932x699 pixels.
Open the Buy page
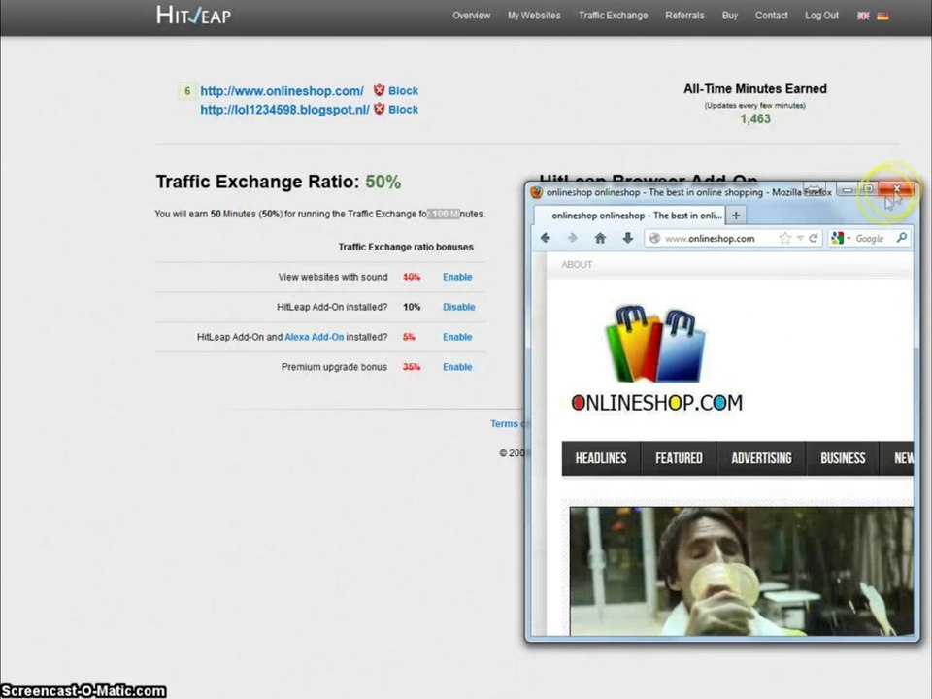(x=730, y=16)
